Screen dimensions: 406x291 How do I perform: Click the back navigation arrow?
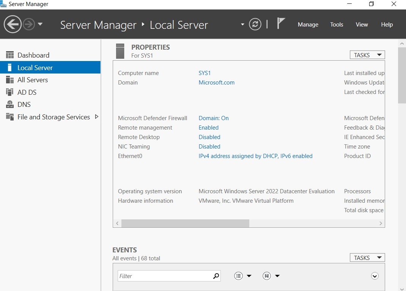pyautogui.click(x=13, y=24)
